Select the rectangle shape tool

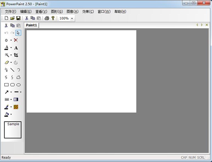[6, 85]
